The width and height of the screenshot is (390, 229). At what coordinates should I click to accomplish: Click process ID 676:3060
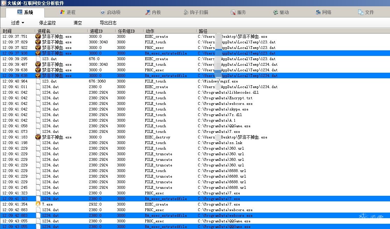tap(97, 81)
